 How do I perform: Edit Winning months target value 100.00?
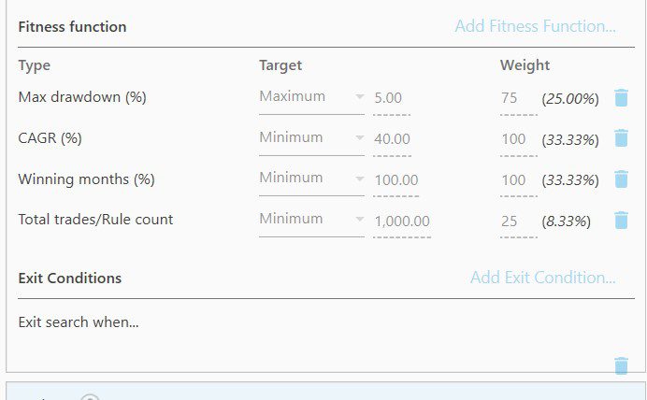(395, 179)
